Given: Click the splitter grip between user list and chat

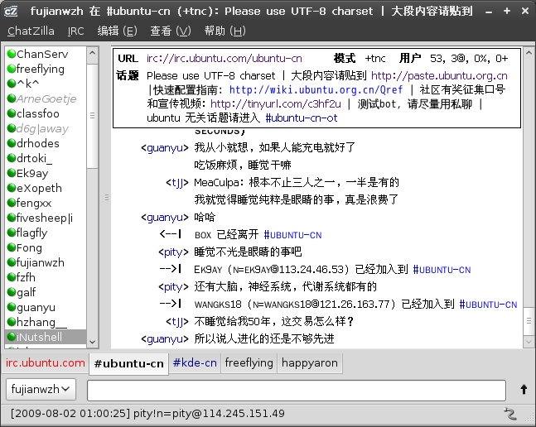Looking at the screenshot, I should pos(107,197).
